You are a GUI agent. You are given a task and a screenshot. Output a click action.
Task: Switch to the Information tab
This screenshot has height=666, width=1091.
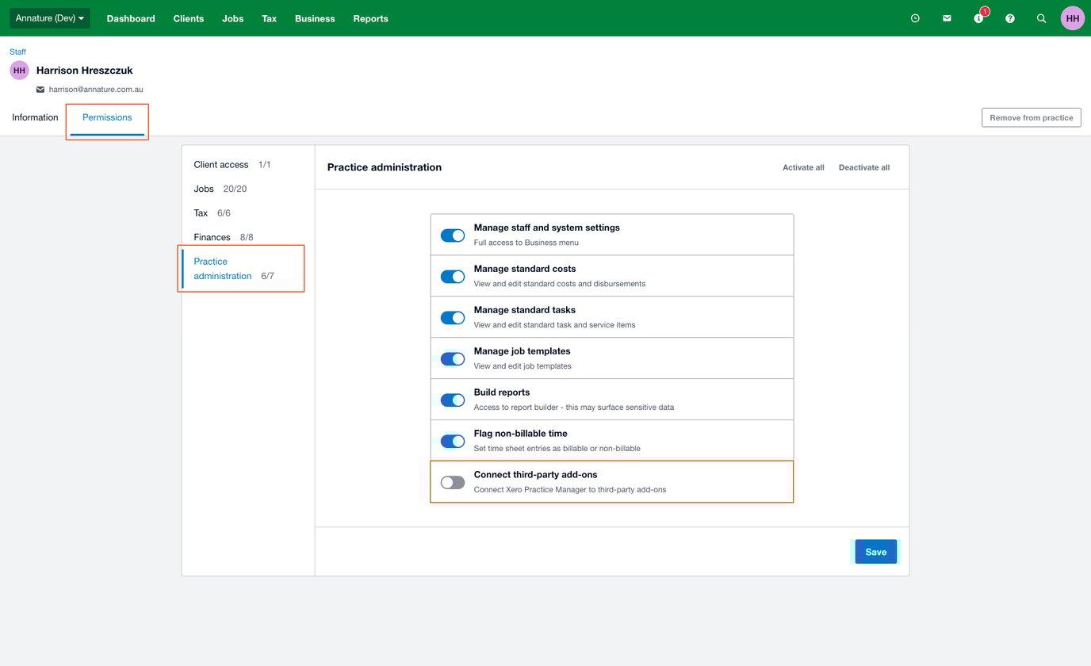(35, 117)
